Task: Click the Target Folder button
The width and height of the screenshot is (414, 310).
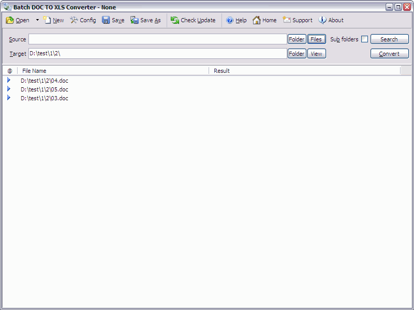Action: click(x=297, y=54)
